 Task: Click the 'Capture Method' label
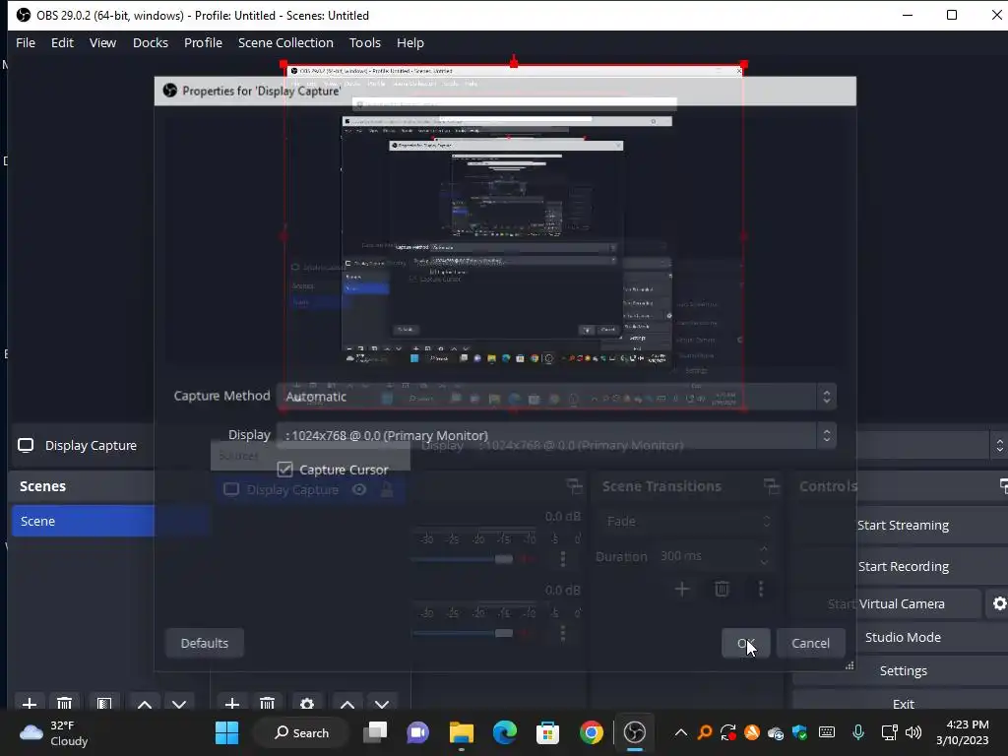[221, 396]
